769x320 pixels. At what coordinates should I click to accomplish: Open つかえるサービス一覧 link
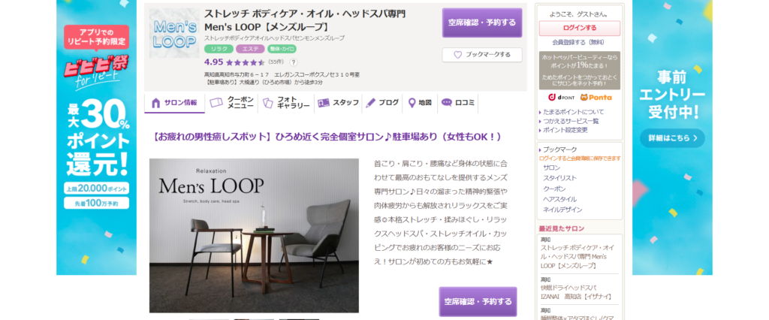point(571,121)
